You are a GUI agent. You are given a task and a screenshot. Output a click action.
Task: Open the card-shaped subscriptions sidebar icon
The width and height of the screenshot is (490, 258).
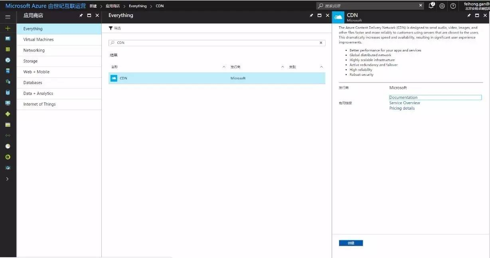pos(8,125)
